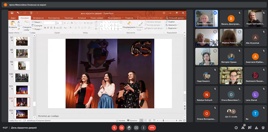Screen dimensions: 268x132
Task: Click the zoom in plus button
Action: pos(177,121)
